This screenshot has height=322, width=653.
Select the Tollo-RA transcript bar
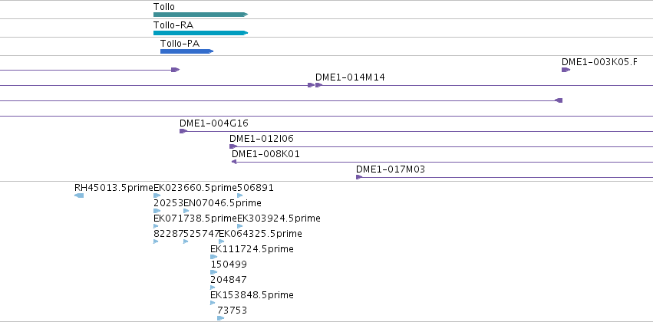point(200,33)
